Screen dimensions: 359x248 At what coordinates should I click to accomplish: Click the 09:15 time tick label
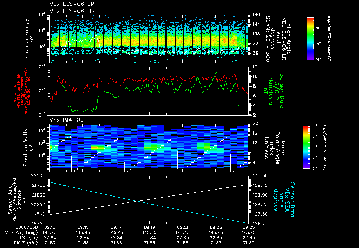[x=83, y=227]
